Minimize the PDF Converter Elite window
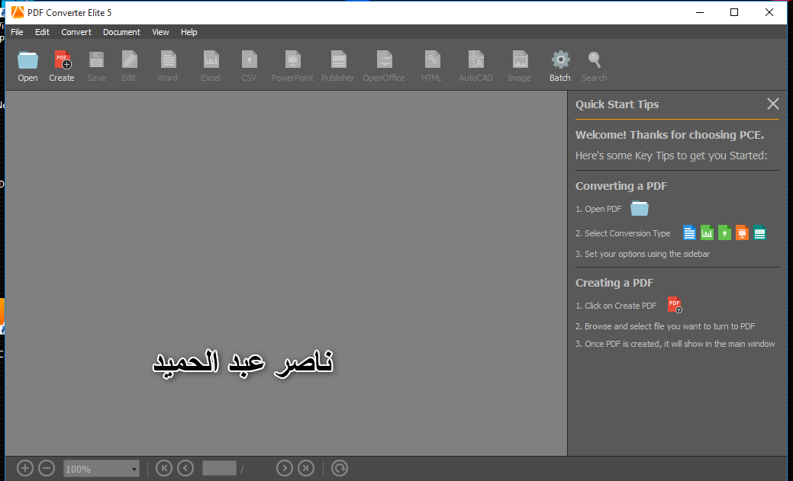Viewport: 793px width, 481px height. [700, 12]
